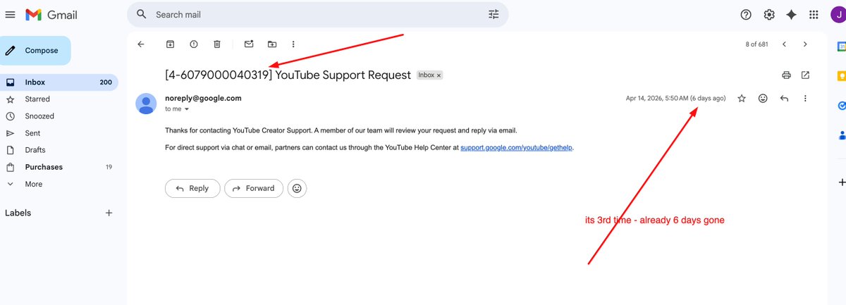The image size is (846, 305).
Task: Click the Gmail logo
Action: coord(51,15)
